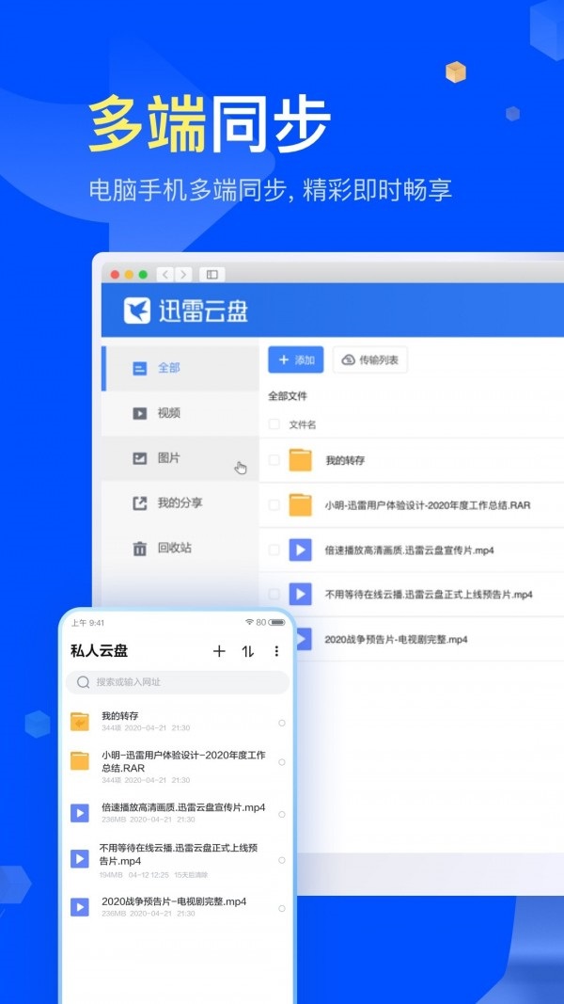Viewport: 564px width, 1004px height.
Task: Click the phone search field 搜索或输入网址
Action: (x=177, y=682)
